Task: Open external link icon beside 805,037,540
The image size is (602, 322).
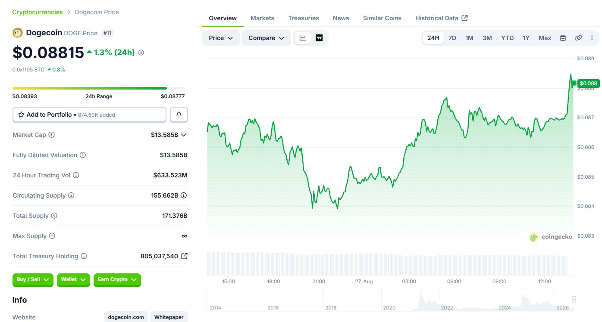Action: 184,256
